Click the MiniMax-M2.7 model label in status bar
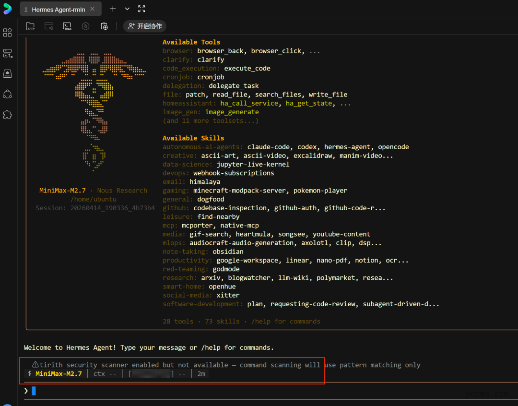Screen dimensions: 518x406 point(59,374)
